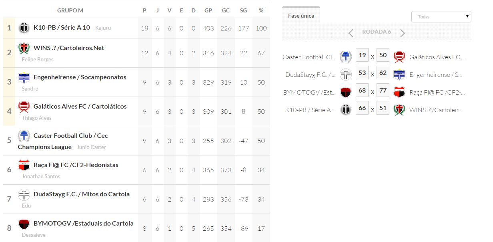Screen dimensions: 493x242
Task: Click Caster Football Club score box 19
Action: pyautogui.click(x=362, y=55)
